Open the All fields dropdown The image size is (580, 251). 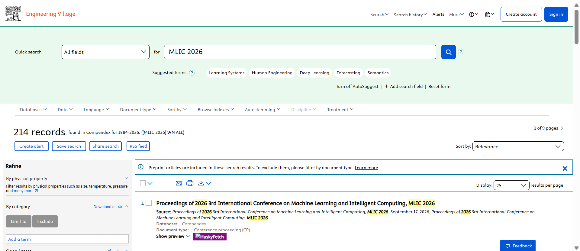tap(105, 52)
